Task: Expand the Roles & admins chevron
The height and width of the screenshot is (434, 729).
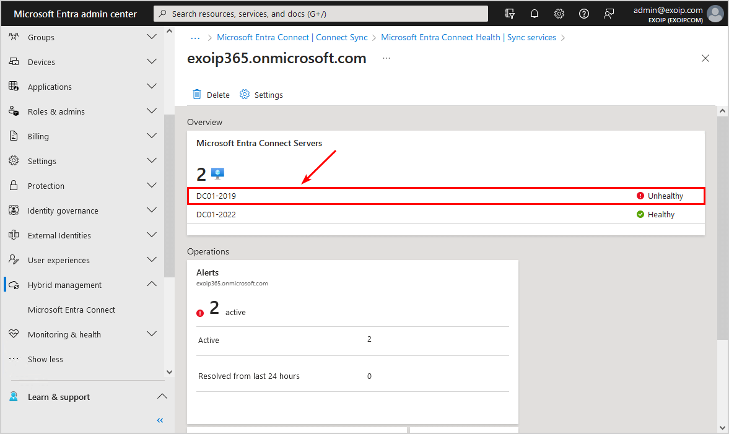Action: 152,111
